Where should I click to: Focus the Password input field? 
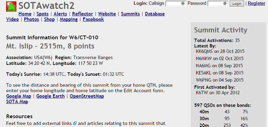click(218, 3)
